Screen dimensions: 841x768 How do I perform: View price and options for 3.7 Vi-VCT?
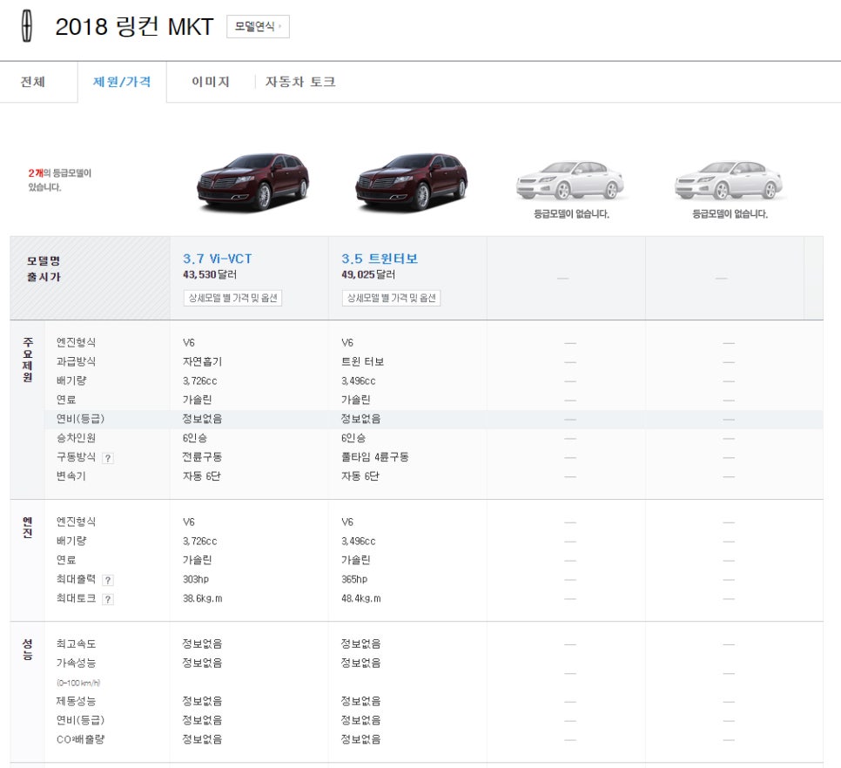pyautogui.click(x=232, y=298)
